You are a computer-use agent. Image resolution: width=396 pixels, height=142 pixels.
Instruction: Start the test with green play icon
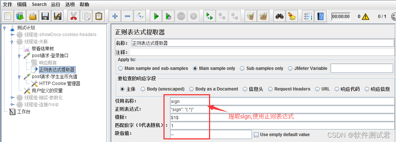coord(156,17)
